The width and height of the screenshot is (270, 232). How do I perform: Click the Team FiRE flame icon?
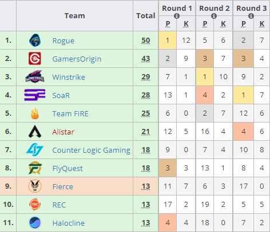35,113
